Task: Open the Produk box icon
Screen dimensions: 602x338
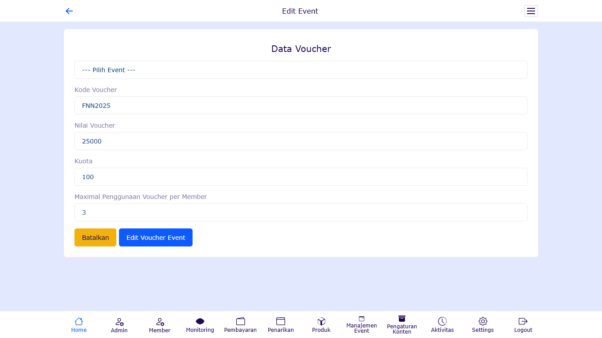Action: tap(321, 322)
